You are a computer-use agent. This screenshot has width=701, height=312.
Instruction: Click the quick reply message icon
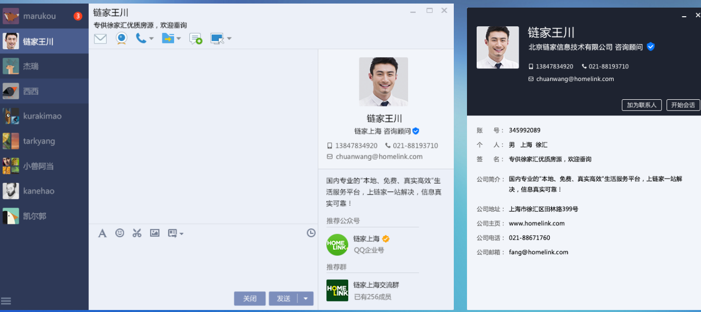tap(173, 233)
